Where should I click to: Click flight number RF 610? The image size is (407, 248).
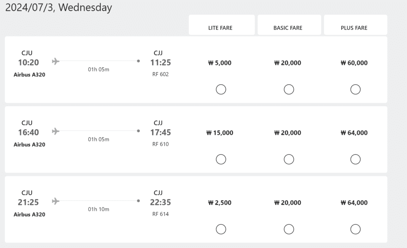[x=161, y=144]
